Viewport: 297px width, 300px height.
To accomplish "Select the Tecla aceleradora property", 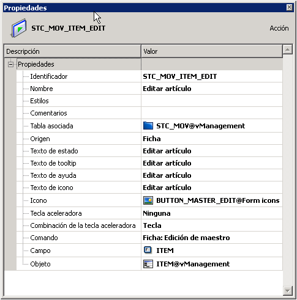I will (149, 213).
